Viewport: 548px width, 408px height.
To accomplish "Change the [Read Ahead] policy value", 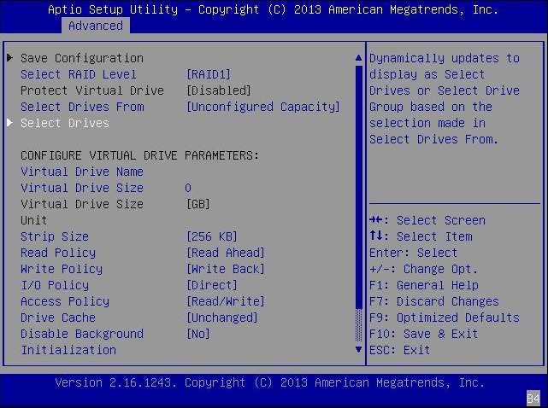I will [226, 253].
